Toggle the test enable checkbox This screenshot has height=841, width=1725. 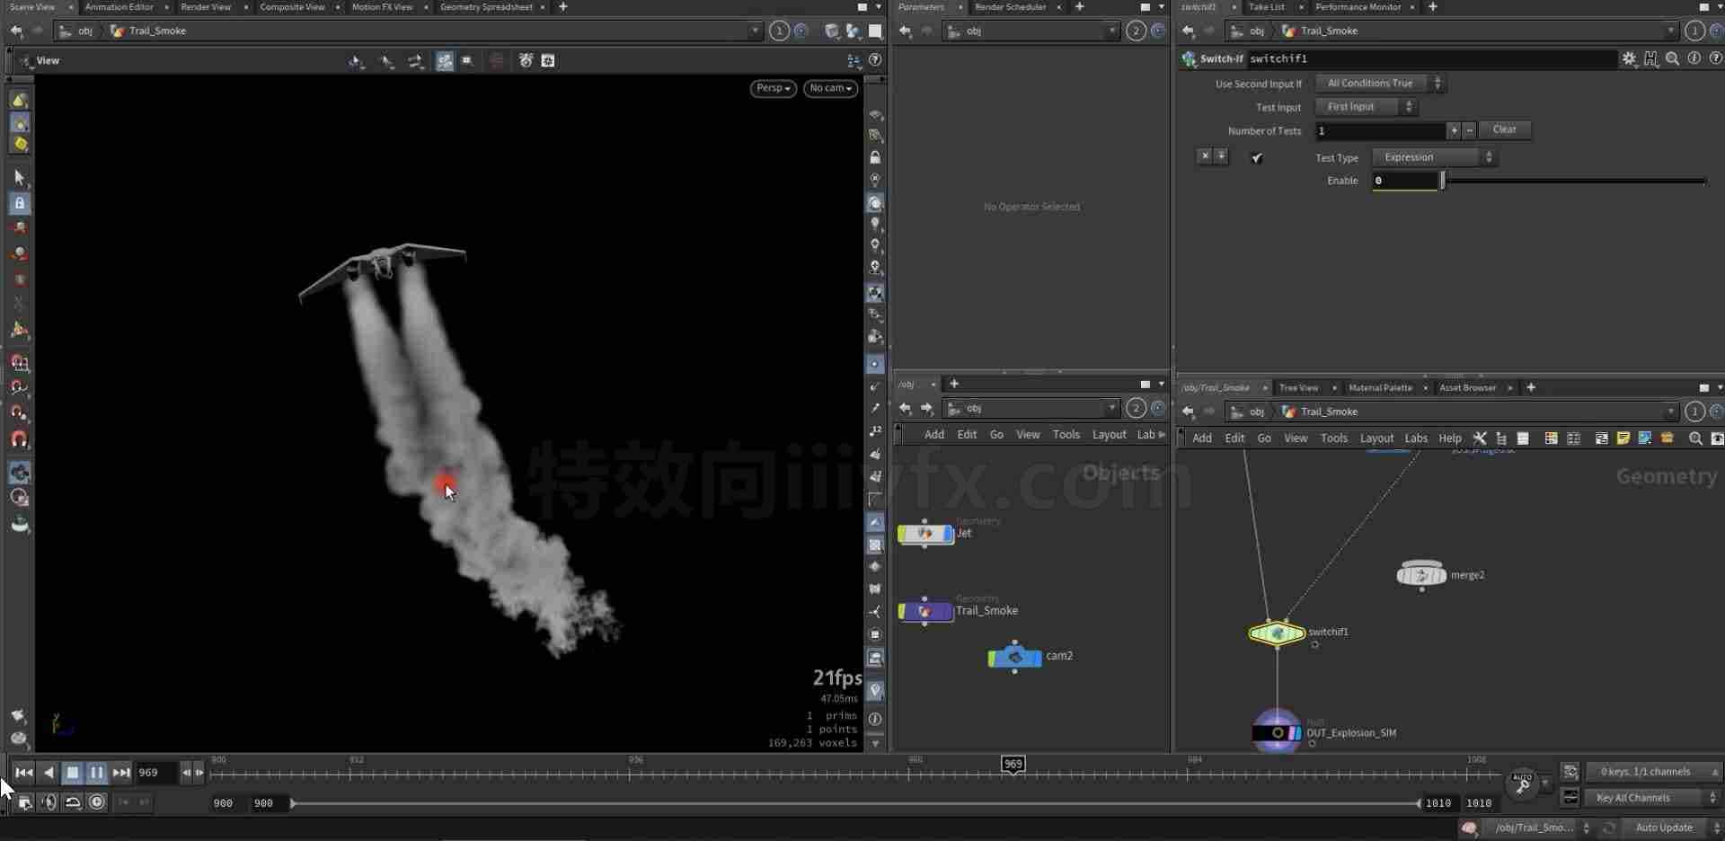click(x=1257, y=158)
